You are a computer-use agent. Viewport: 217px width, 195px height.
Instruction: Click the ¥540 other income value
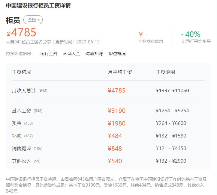115,161
